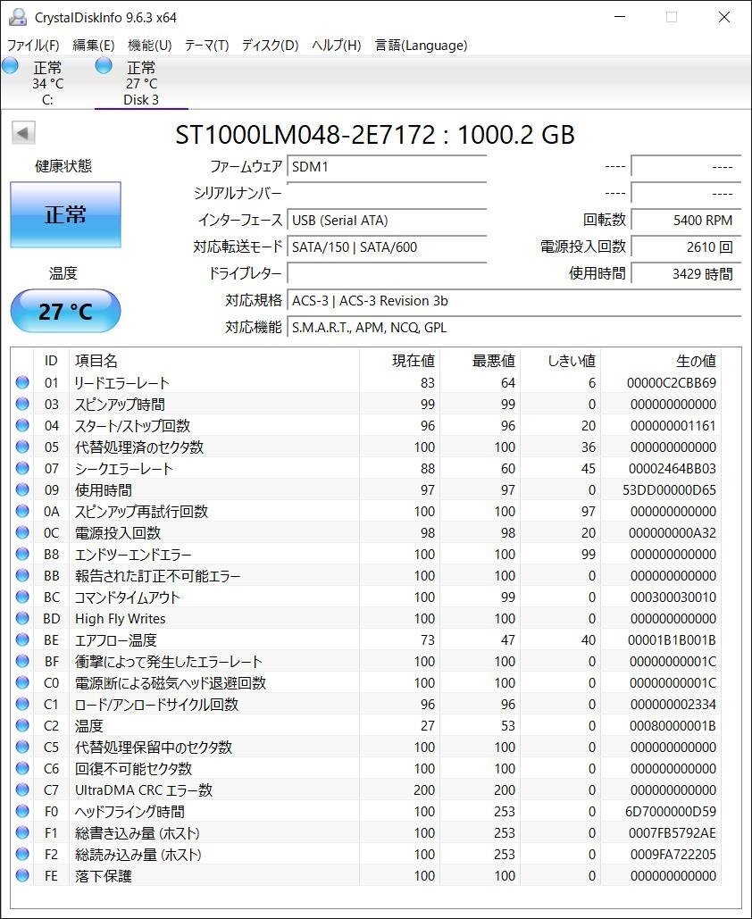Click the features field S.M.A.R.T., APM, NCQ, GPL
The width and height of the screenshot is (752, 919).
514,328
